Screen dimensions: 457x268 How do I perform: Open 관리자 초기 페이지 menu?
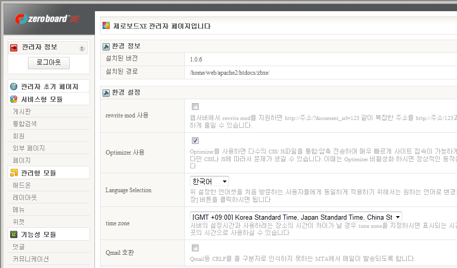click(50, 86)
